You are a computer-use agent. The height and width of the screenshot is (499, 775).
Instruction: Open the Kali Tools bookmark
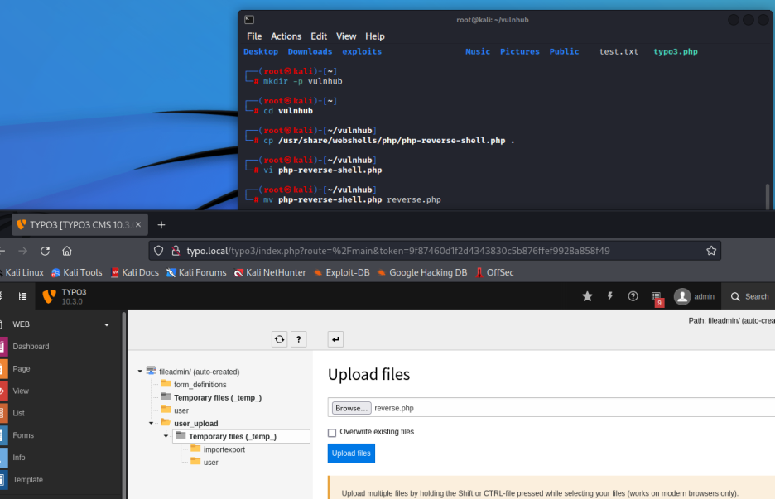pos(77,272)
